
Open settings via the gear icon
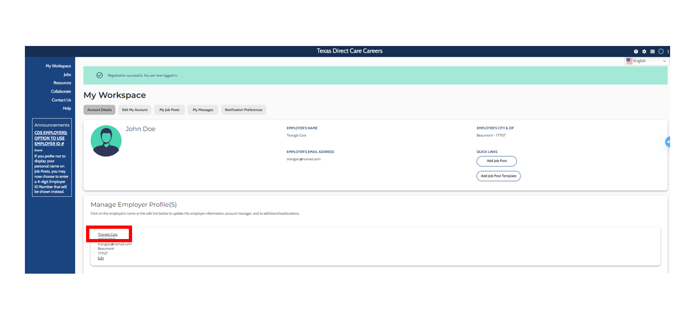tap(644, 51)
